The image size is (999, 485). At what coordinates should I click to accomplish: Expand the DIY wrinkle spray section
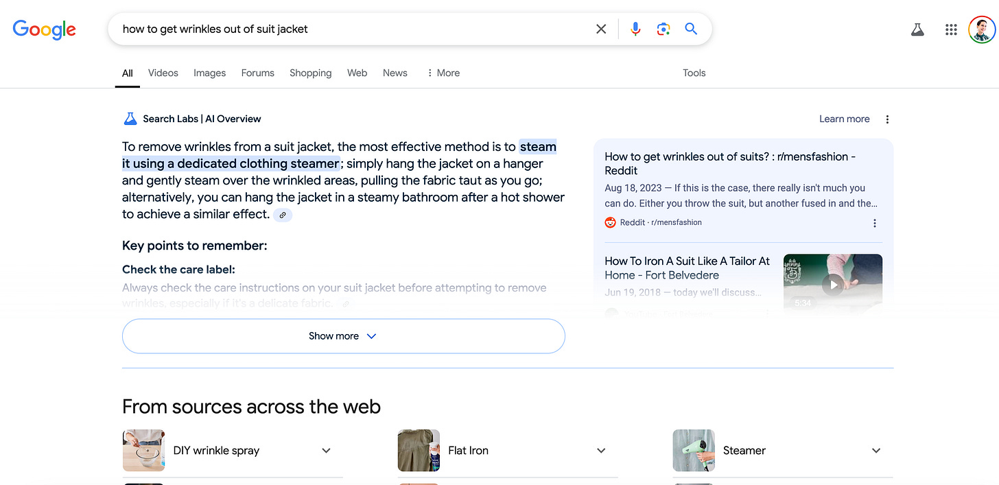[327, 451]
